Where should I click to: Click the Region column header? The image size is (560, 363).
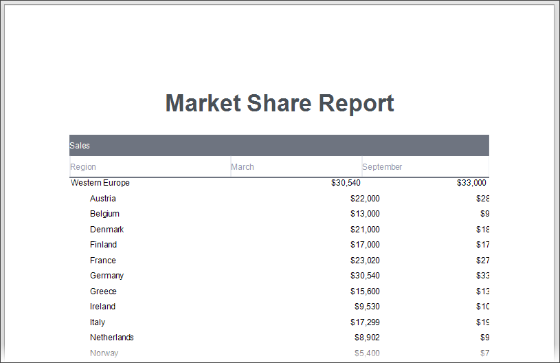coord(83,167)
